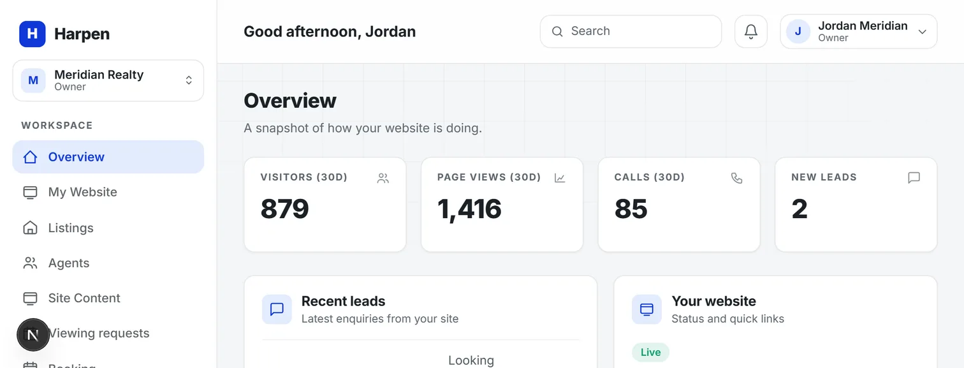
Task: Click the Overview home icon in sidebar
Action: point(30,157)
